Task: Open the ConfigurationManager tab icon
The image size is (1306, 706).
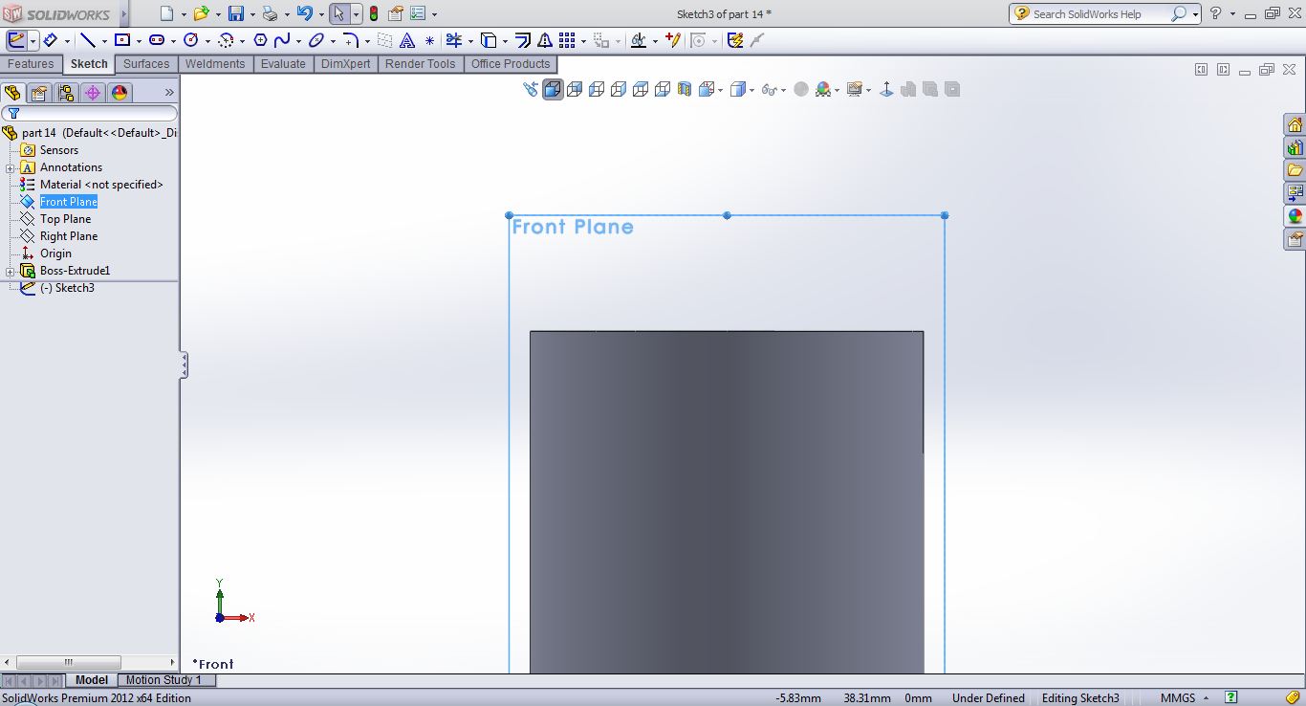Action: [65, 93]
